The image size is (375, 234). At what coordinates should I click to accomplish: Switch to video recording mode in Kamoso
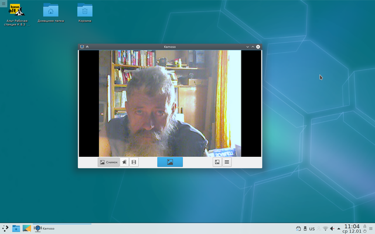134,162
